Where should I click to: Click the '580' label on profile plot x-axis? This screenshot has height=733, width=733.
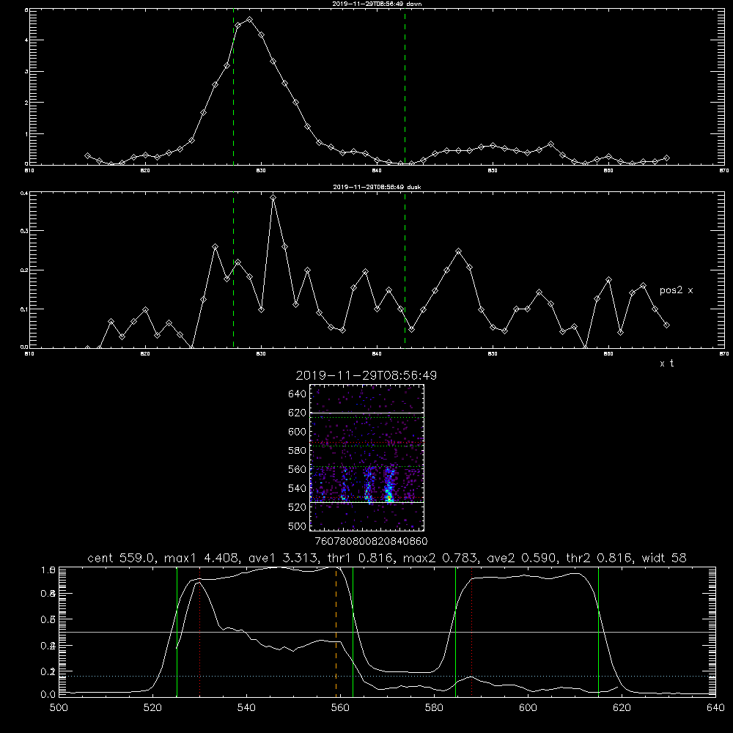[434, 708]
